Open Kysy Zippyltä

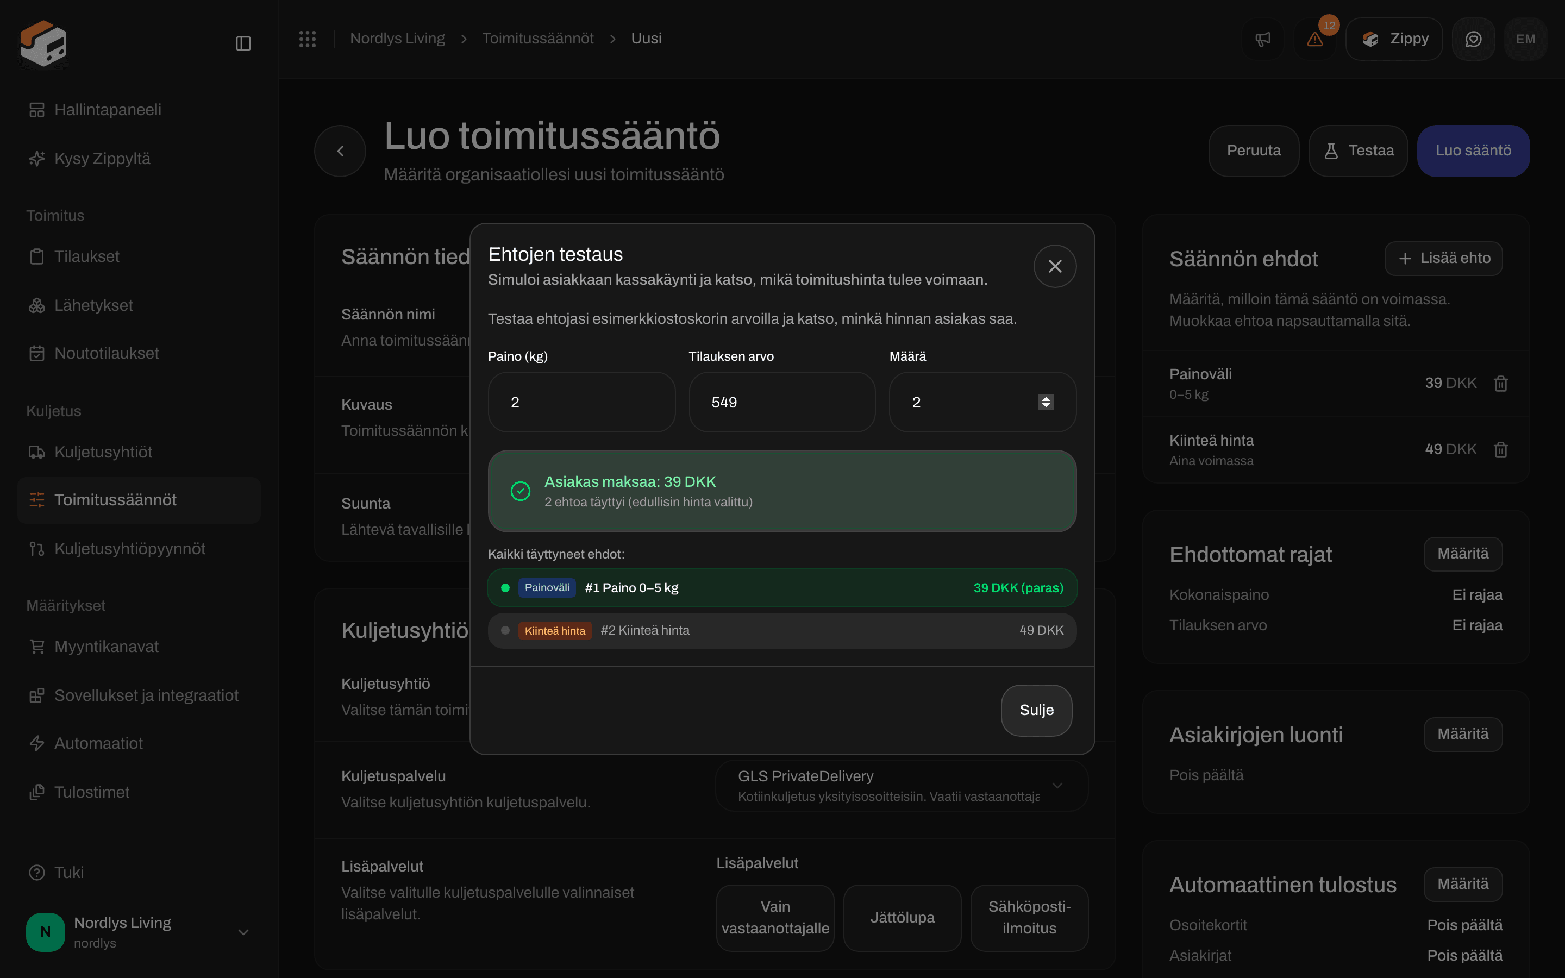[x=139, y=159]
